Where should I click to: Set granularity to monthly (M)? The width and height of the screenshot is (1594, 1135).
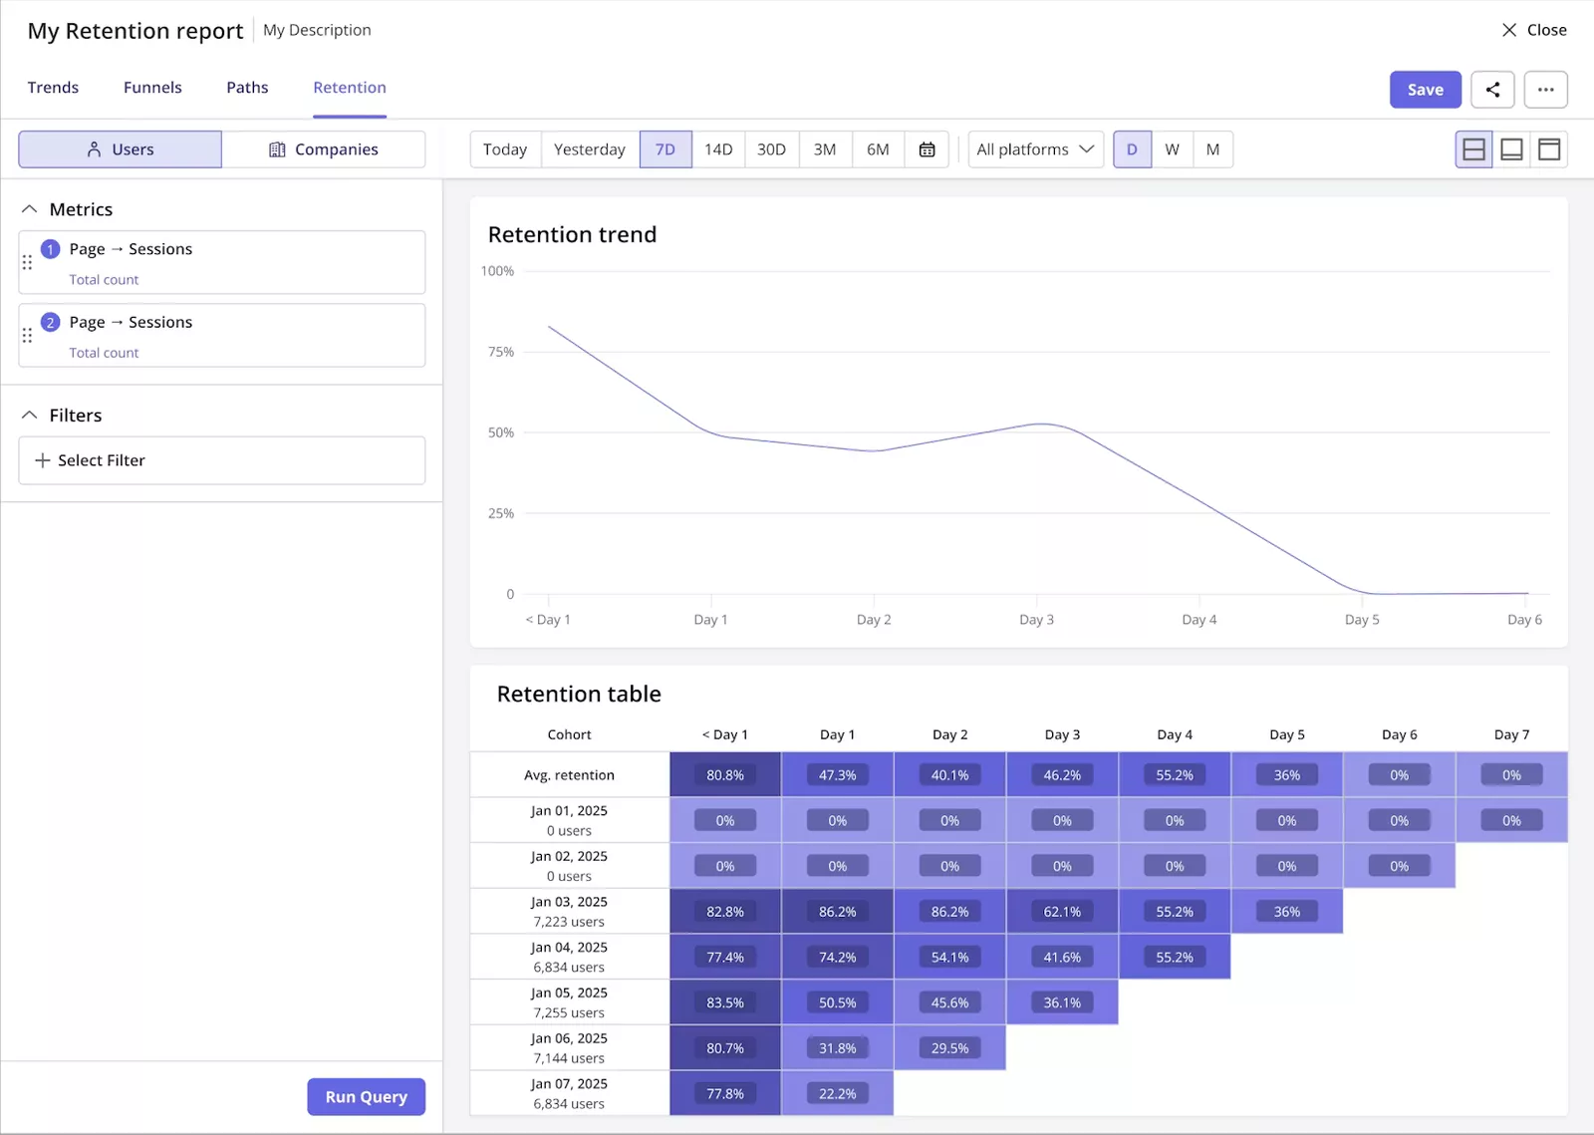[x=1212, y=149]
